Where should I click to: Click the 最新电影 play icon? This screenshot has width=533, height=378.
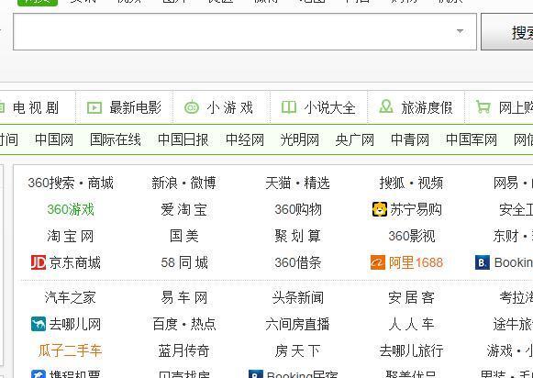(x=94, y=108)
